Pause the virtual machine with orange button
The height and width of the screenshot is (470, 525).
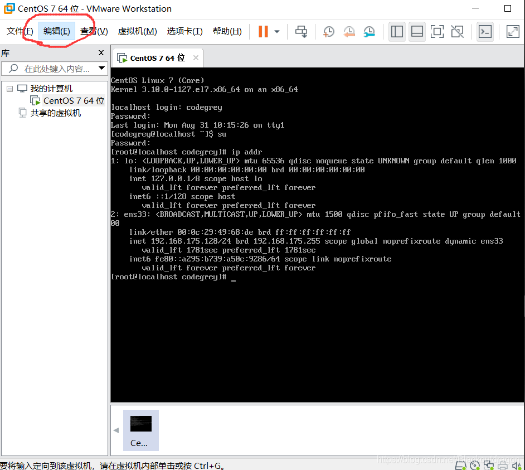pyautogui.click(x=263, y=31)
